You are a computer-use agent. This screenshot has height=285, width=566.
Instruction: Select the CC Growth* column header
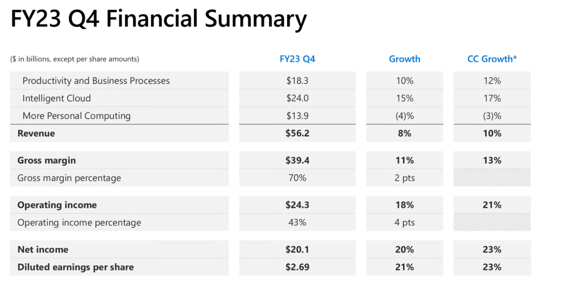pyautogui.click(x=492, y=59)
